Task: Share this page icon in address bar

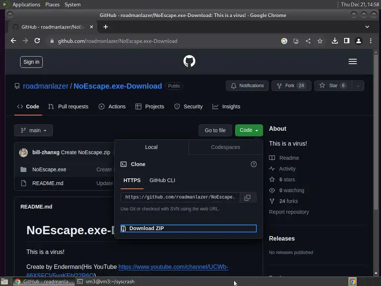Action: point(308,41)
